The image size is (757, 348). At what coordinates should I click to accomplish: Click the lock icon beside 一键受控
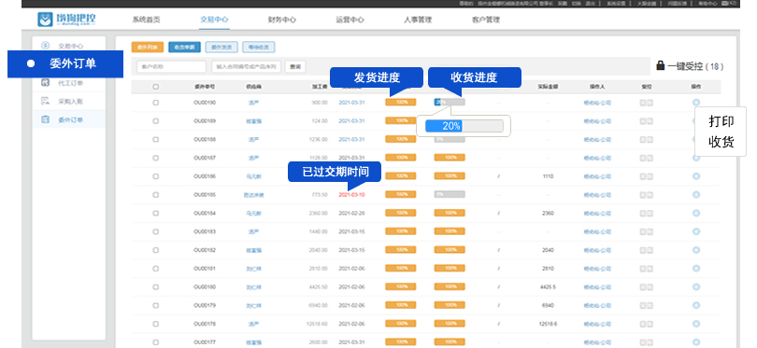tap(661, 65)
